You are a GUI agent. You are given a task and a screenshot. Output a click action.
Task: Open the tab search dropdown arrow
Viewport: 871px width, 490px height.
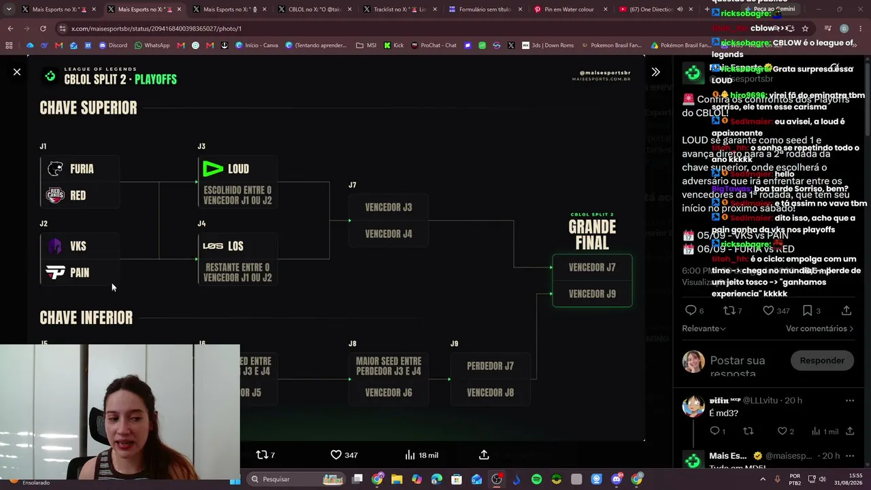[x=9, y=10]
